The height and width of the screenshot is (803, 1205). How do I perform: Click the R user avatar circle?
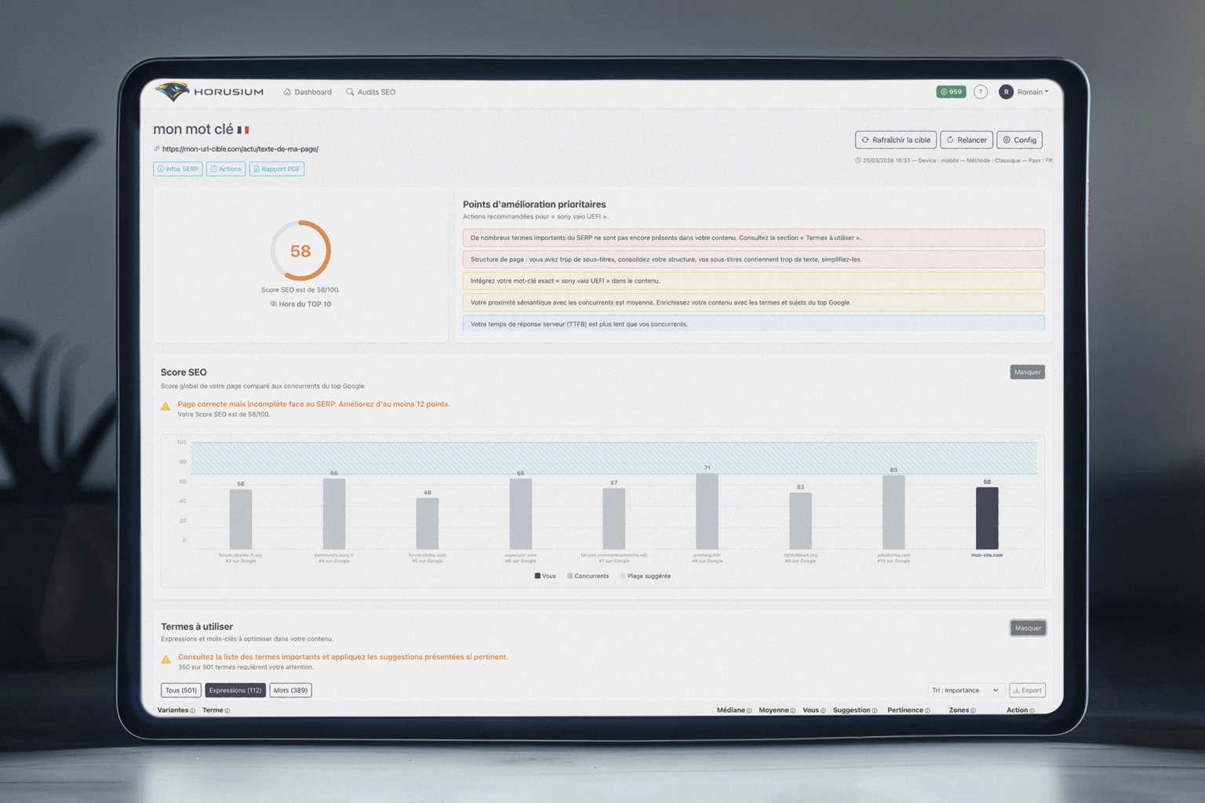tap(1006, 92)
